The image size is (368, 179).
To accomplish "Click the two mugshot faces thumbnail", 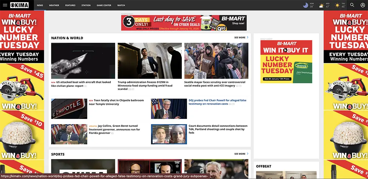I will (x=169, y=134).
